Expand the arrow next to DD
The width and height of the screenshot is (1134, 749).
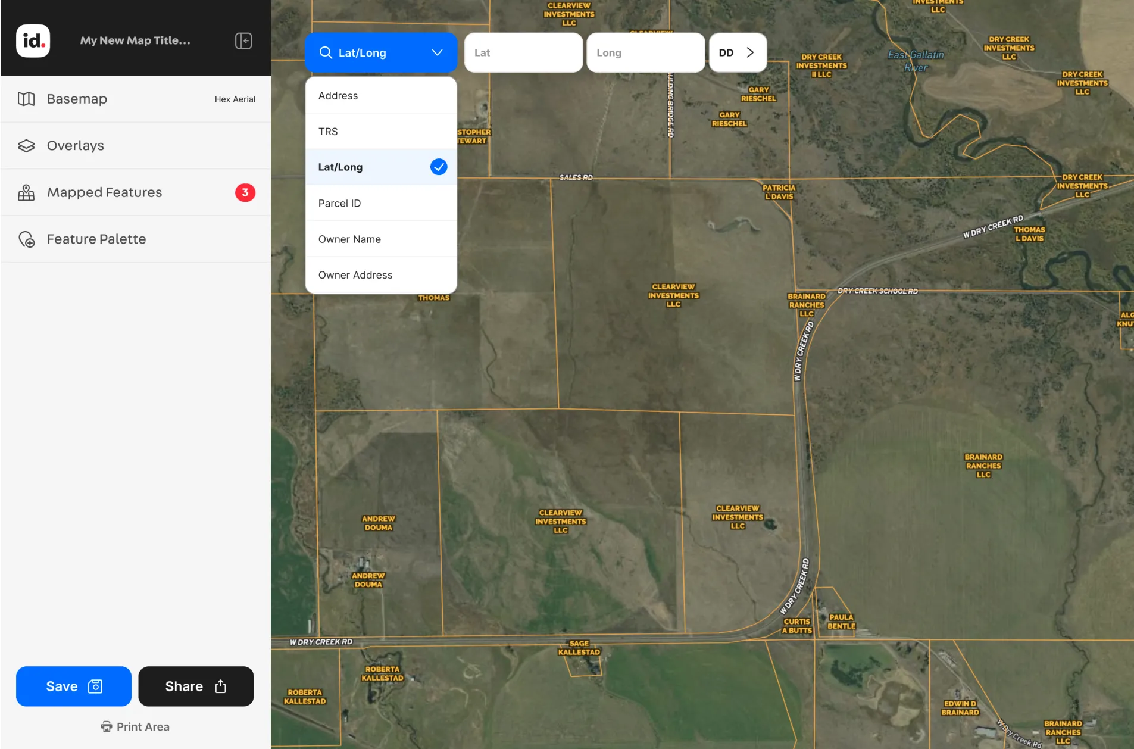pos(749,52)
